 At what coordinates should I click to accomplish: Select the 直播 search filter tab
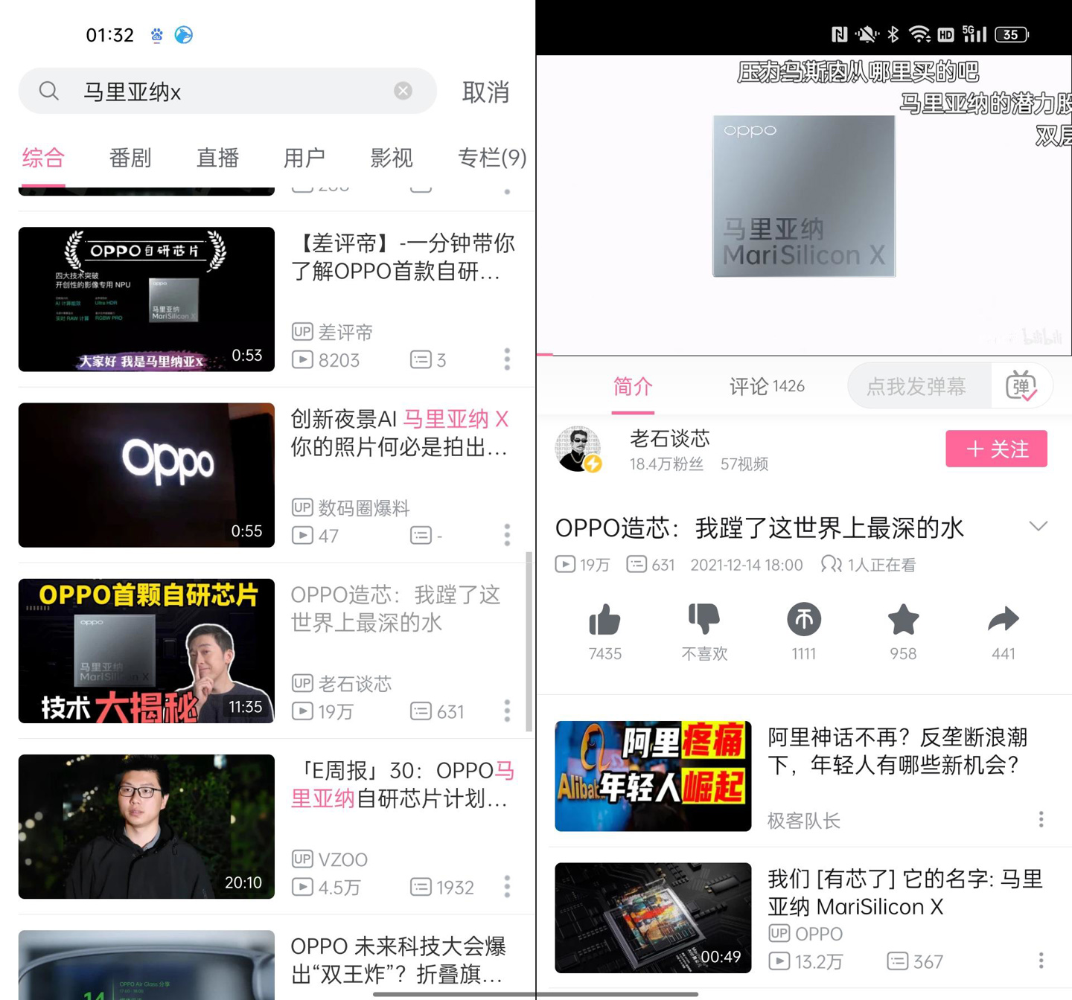point(217,158)
